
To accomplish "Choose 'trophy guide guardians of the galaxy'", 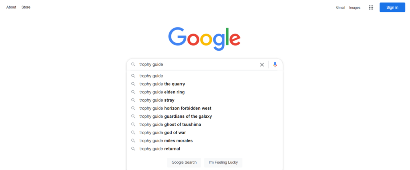I will click(x=175, y=117).
